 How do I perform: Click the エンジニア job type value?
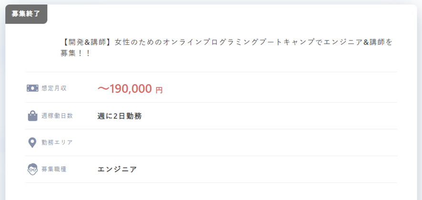click(x=117, y=170)
